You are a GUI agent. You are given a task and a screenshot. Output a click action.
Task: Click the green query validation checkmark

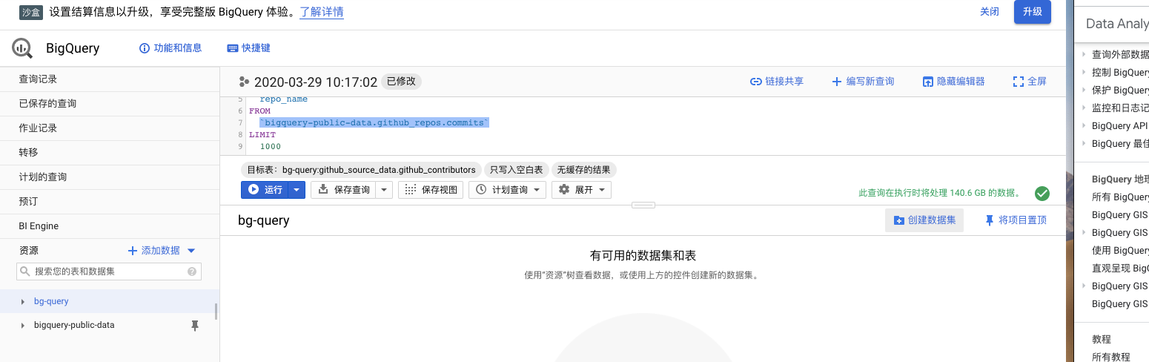[x=1042, y=194]
